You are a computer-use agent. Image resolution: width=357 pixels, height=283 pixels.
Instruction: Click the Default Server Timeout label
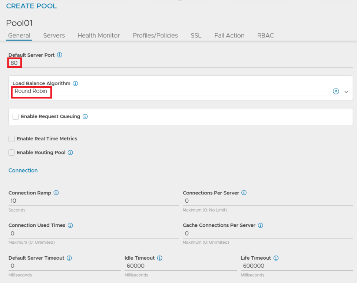(36, 258)
